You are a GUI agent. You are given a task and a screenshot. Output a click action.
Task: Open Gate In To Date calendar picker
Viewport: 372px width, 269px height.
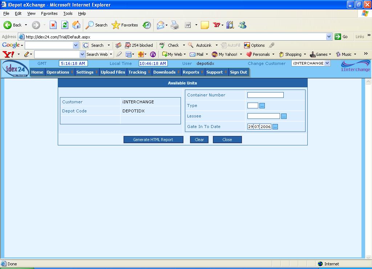click(275, 127)
